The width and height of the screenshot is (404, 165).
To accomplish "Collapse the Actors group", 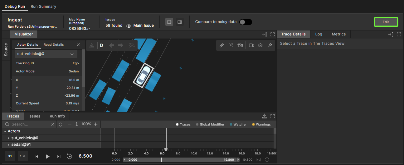I will [5, 131].
